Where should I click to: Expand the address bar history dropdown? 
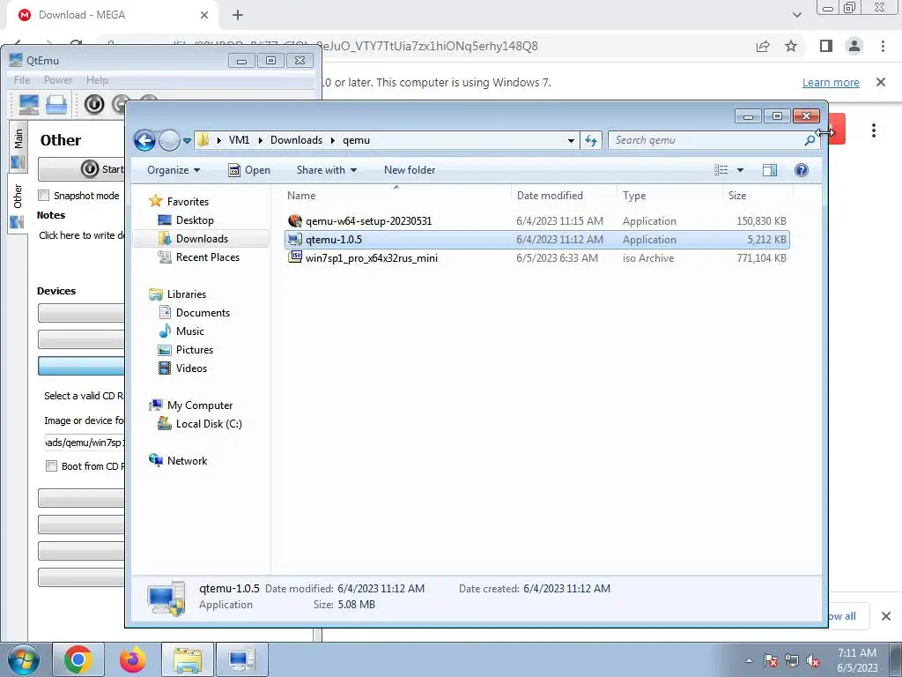point(571,140)
